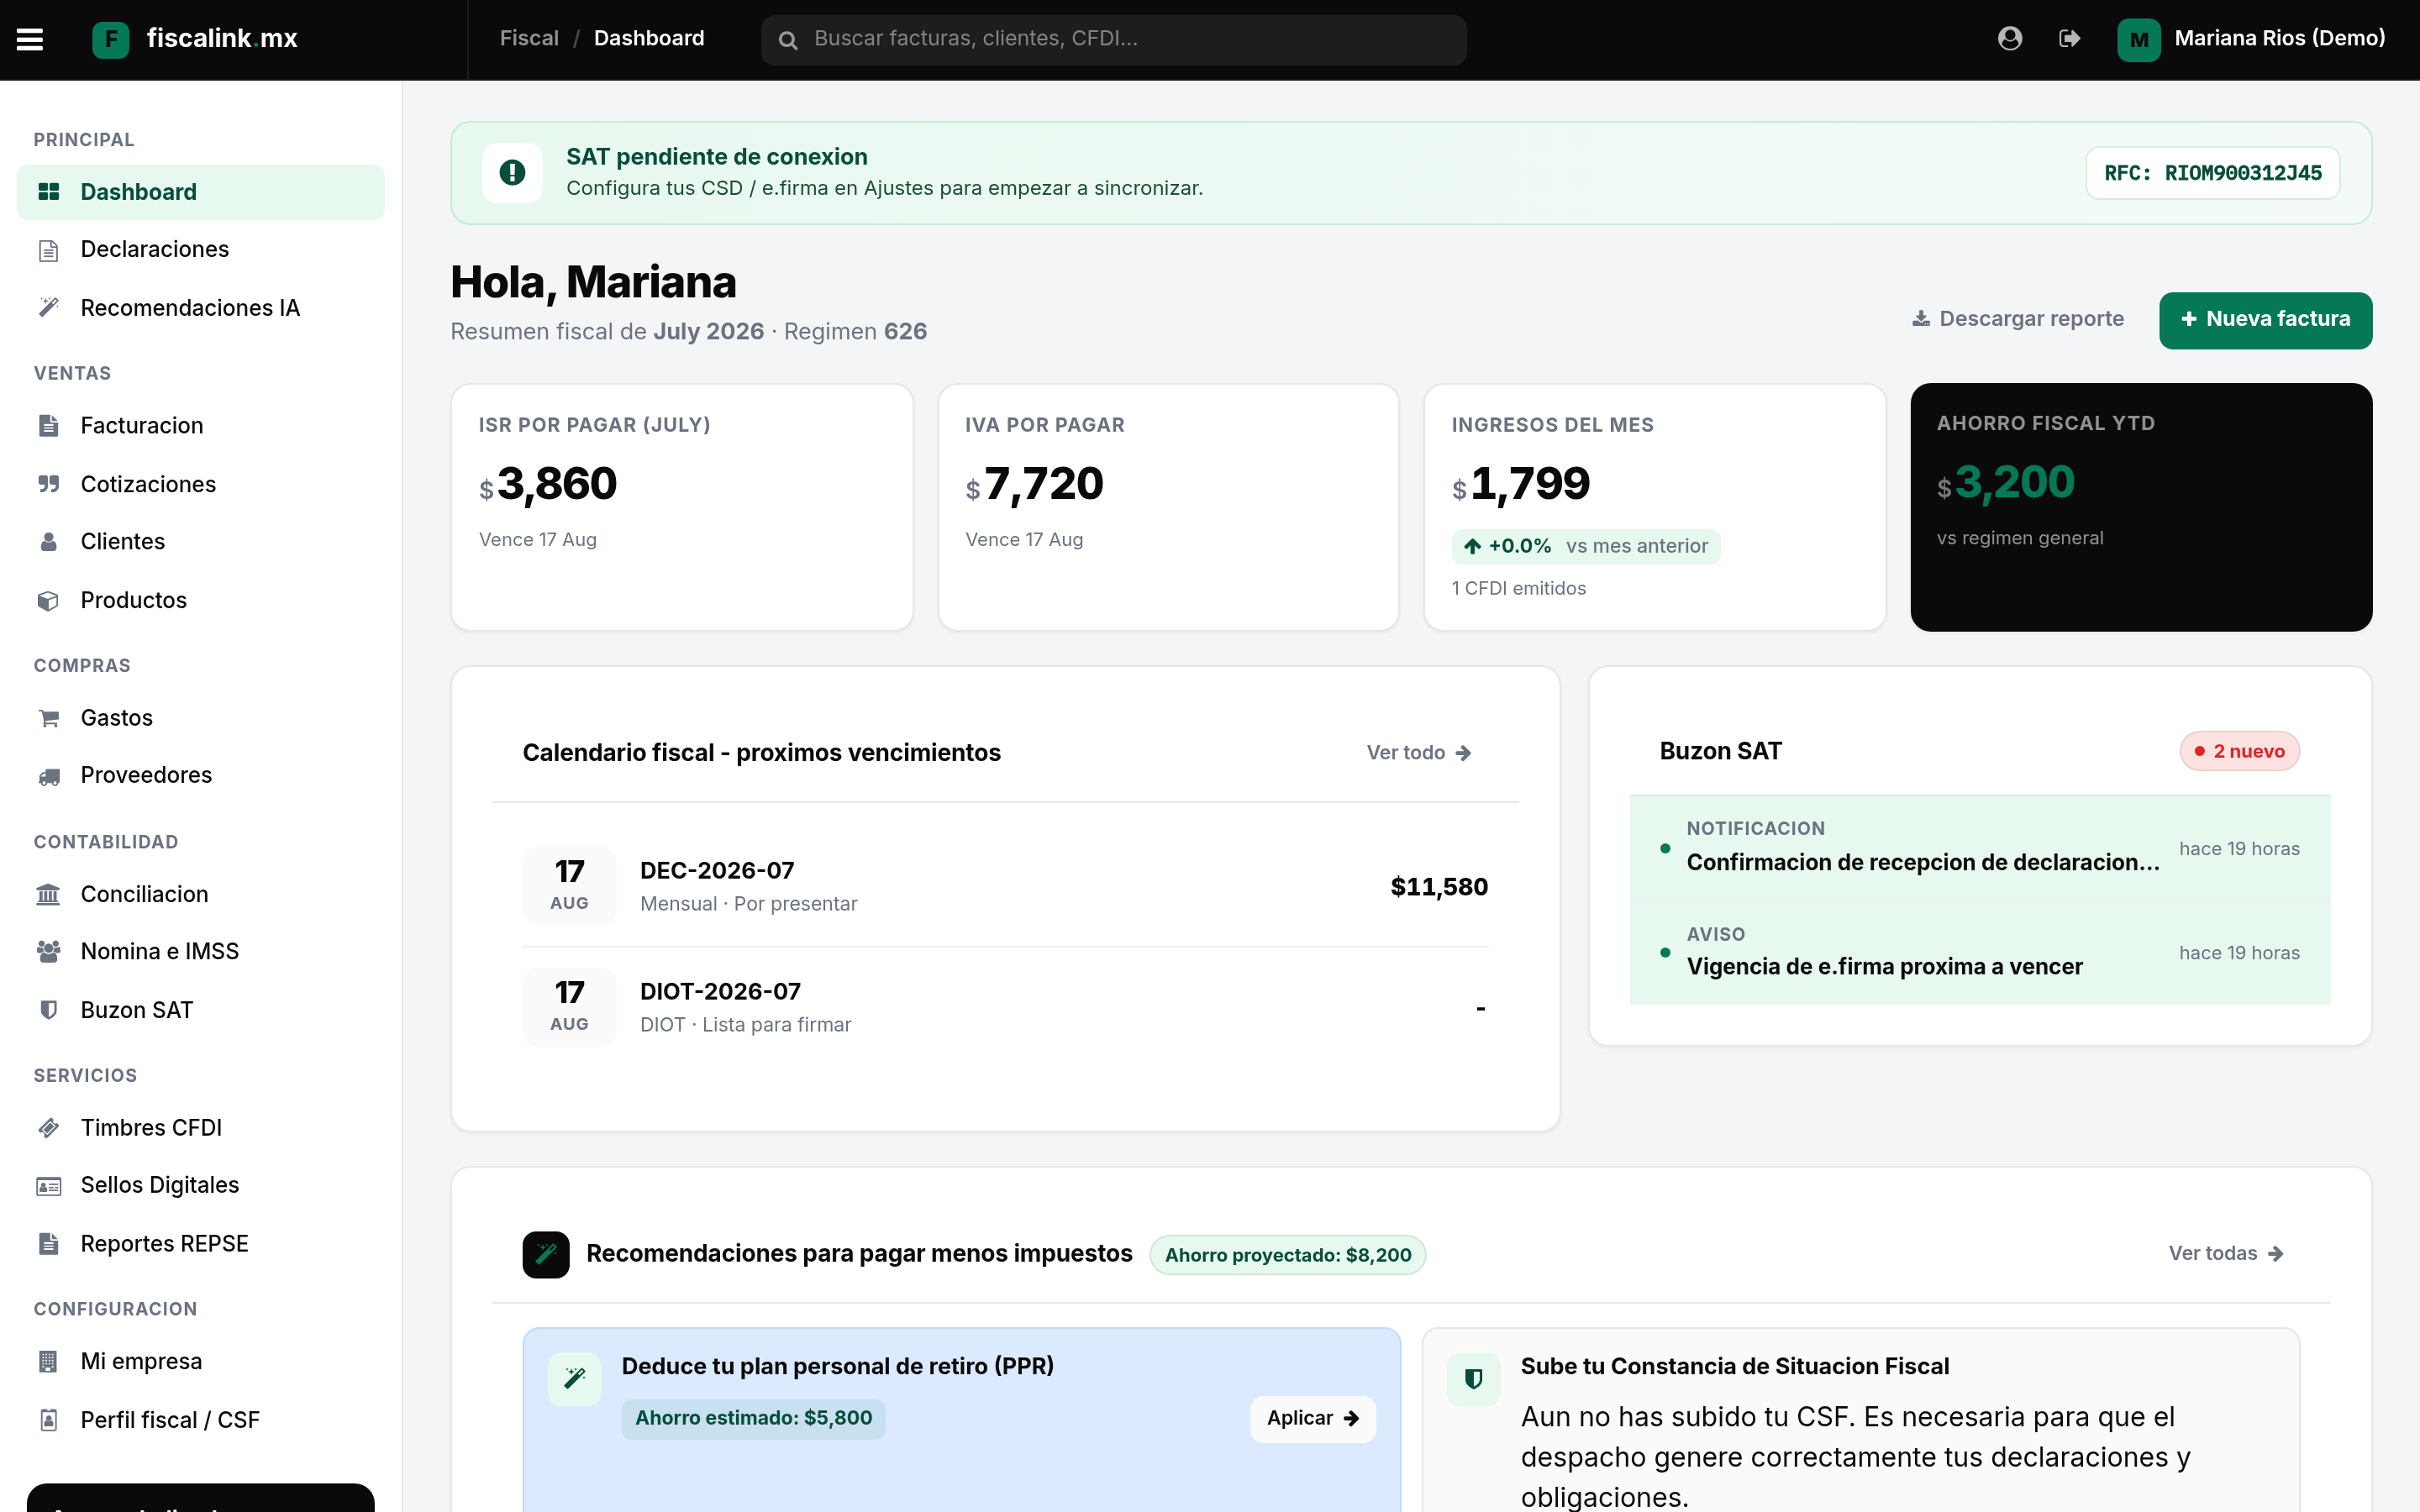This screenshot has width=2420, height=1512.
Task: Click the Cotizaciones quote icon
Action: point(48,484)
